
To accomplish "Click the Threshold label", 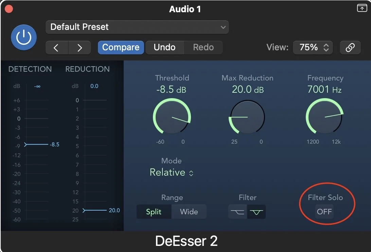I will click(x=172, y=78).
